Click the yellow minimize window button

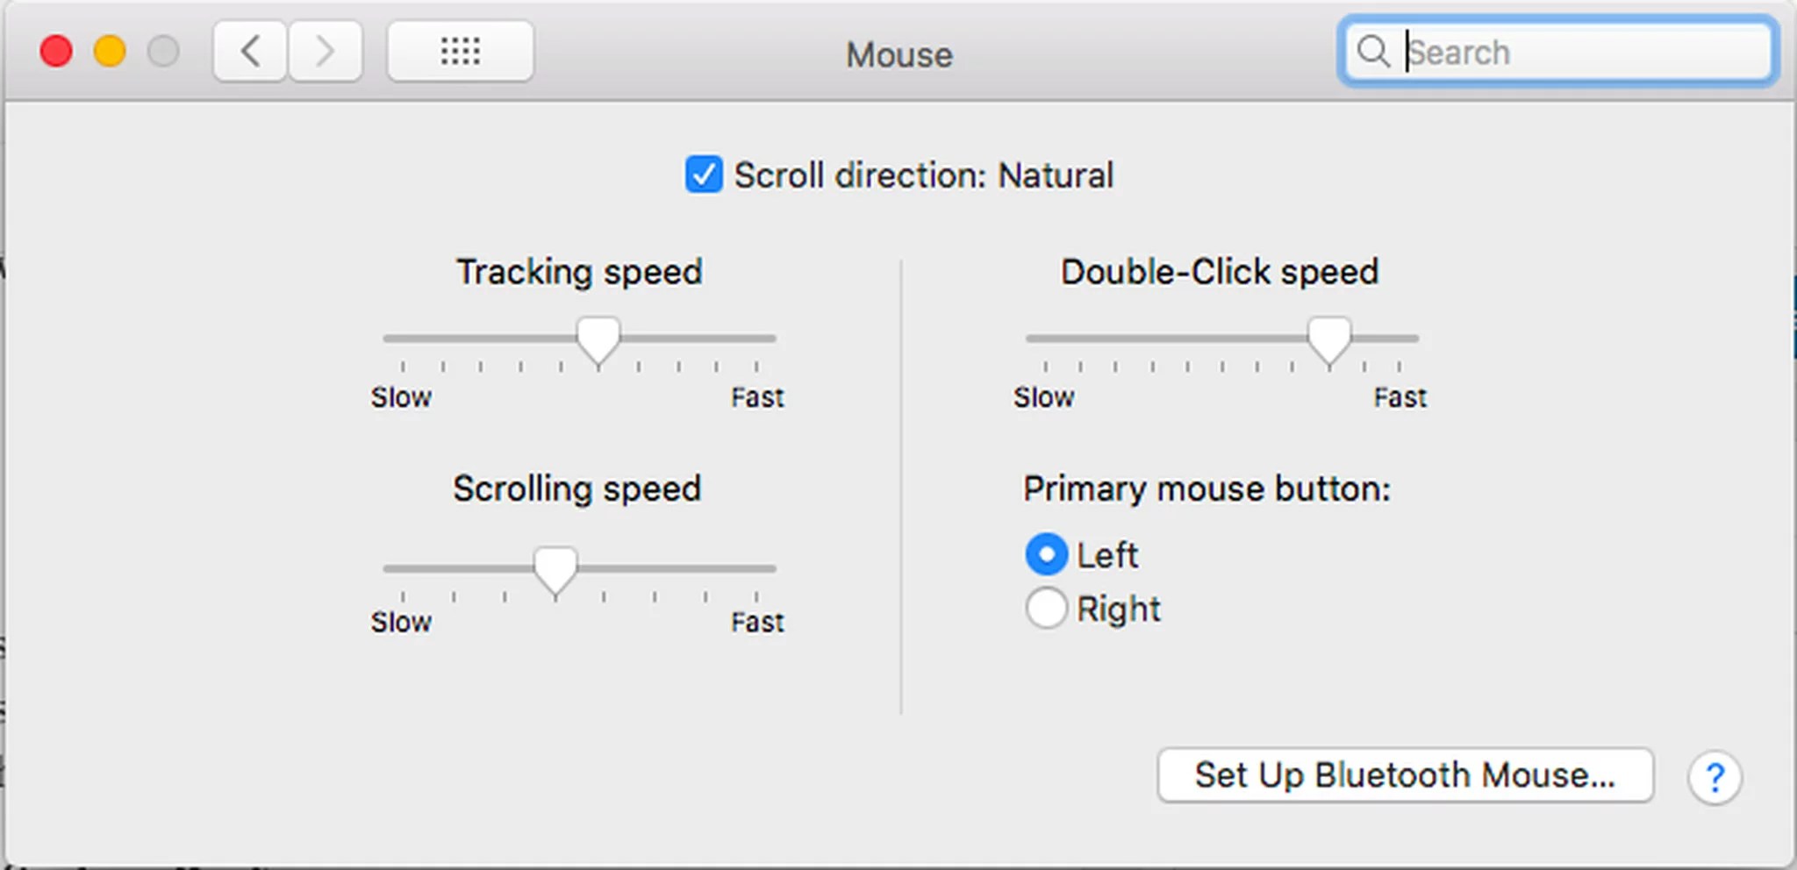[x=110, y=50]
